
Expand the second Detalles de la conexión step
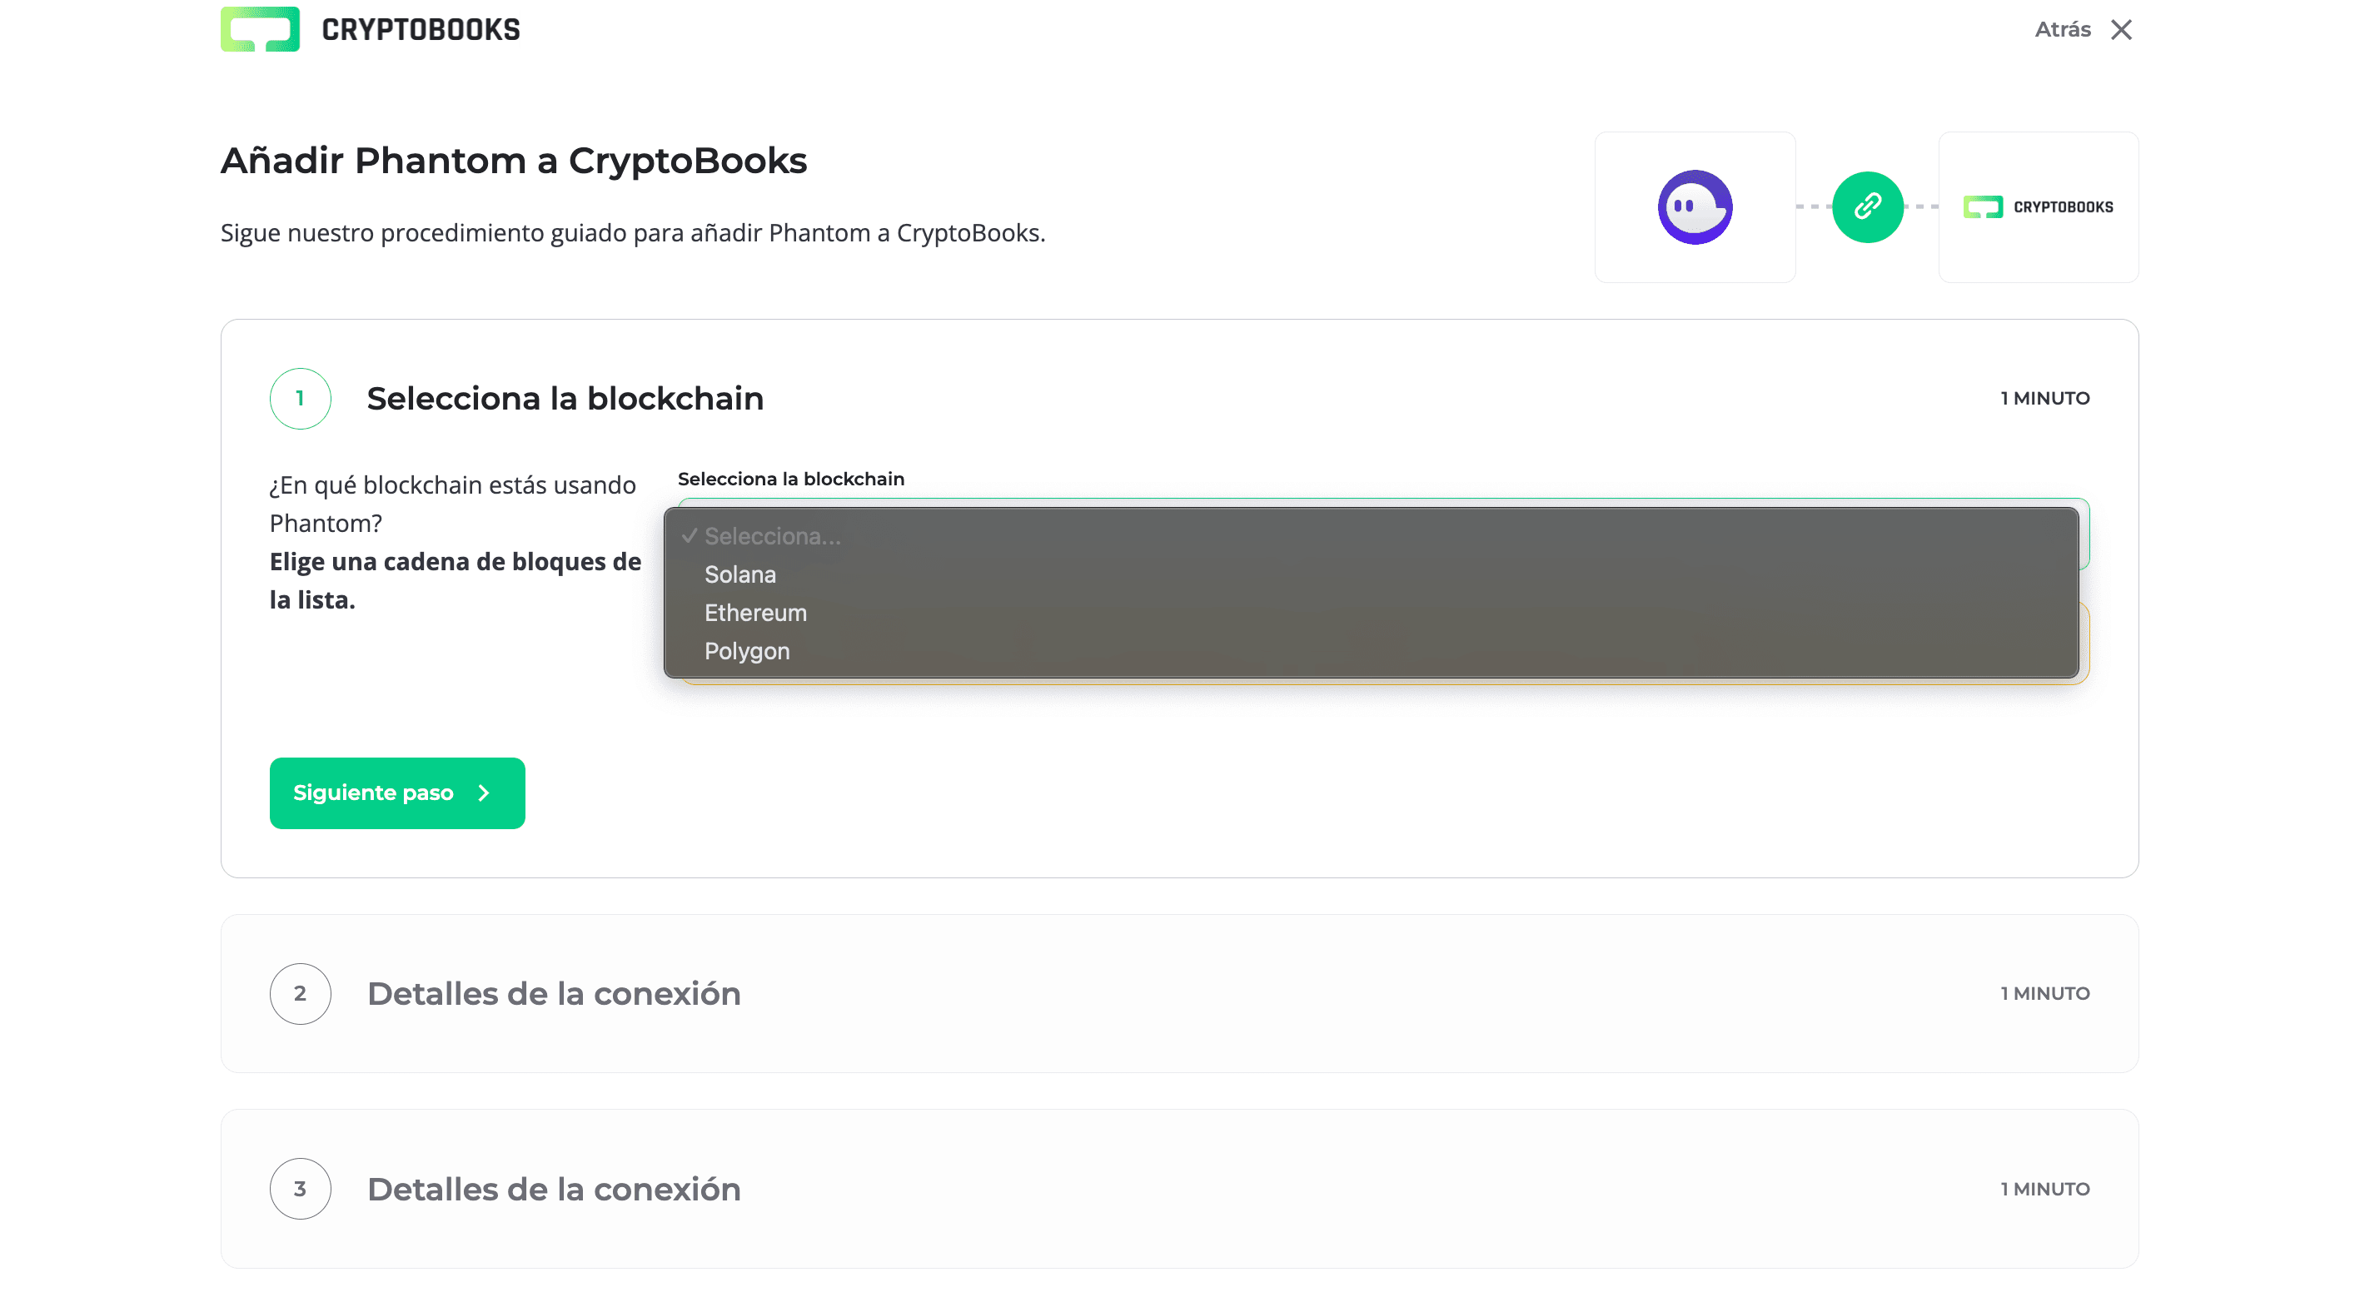554,993
